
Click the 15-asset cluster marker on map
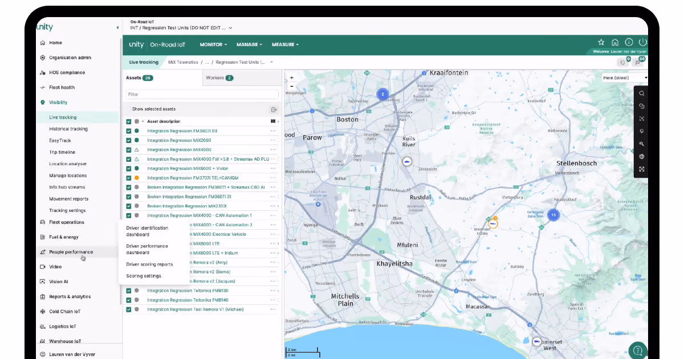coord(553,215)
